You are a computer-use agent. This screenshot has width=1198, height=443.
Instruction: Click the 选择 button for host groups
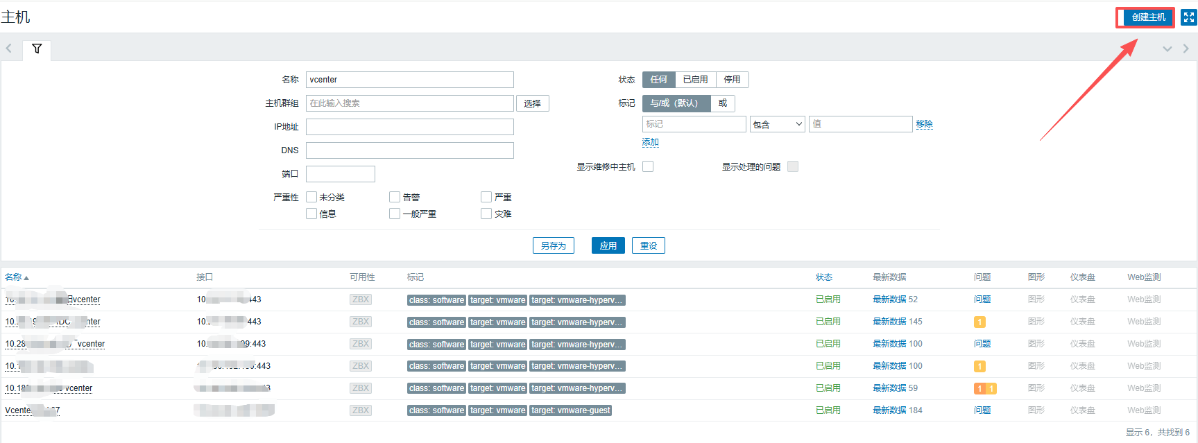pyautogui.click(x=533, y=103)
